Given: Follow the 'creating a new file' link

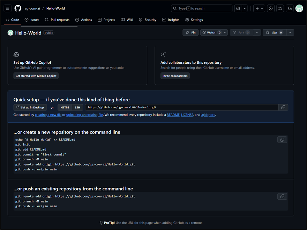Looking at the screenshot, I should click(x=48, y=115).
